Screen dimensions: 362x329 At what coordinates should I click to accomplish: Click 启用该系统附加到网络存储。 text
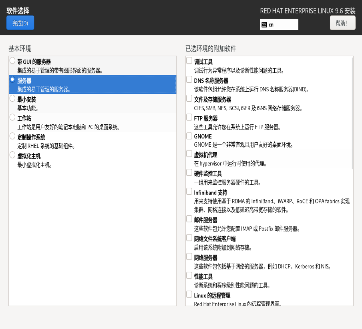pyautogui.click(x=223, y=248)
